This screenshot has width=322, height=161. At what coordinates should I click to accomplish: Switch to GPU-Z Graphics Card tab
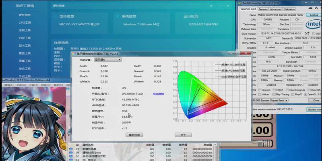pyautogui.click(x=248, y=9)
